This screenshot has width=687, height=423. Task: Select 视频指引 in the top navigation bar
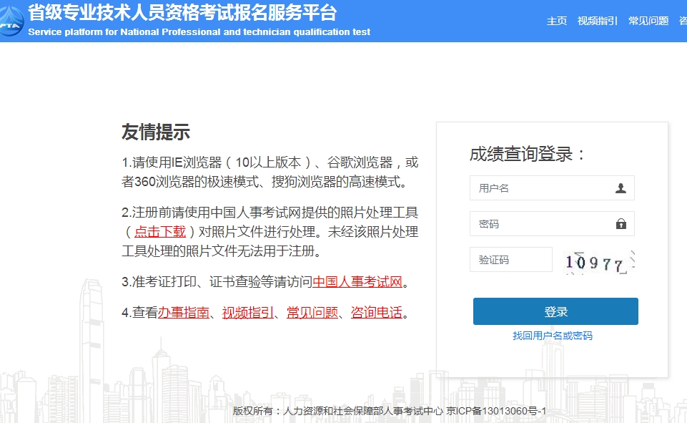598,21
